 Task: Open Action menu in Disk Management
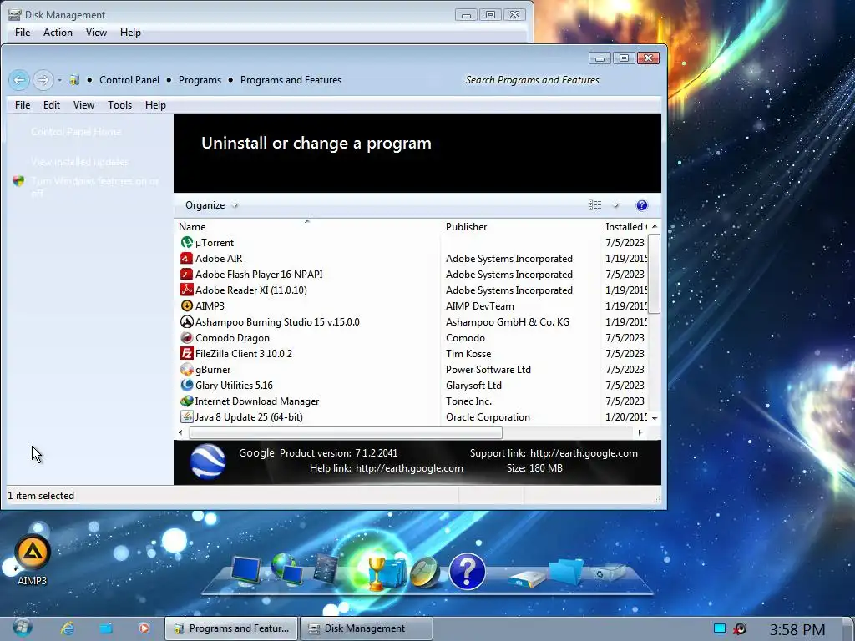coord(58,33)
